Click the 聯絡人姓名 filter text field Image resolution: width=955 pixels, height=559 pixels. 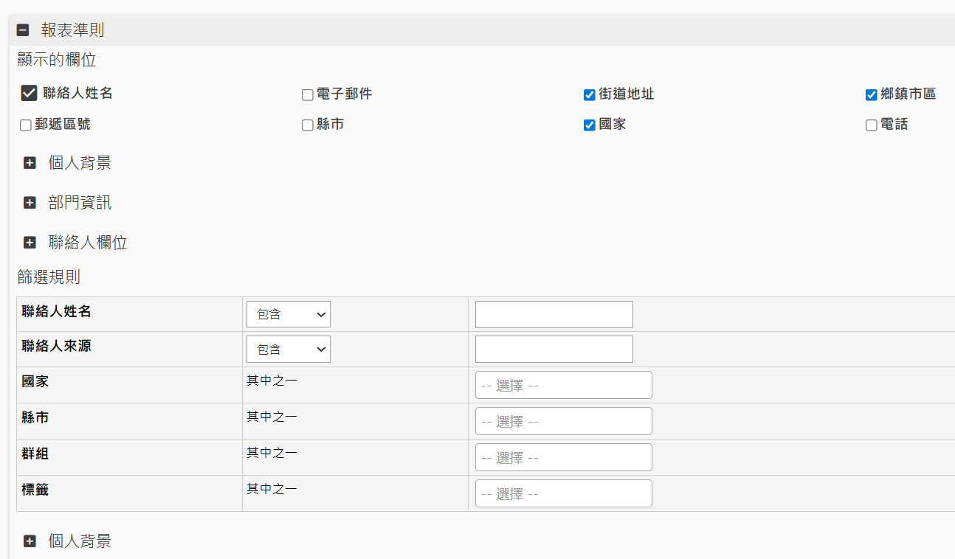(554, 314)
